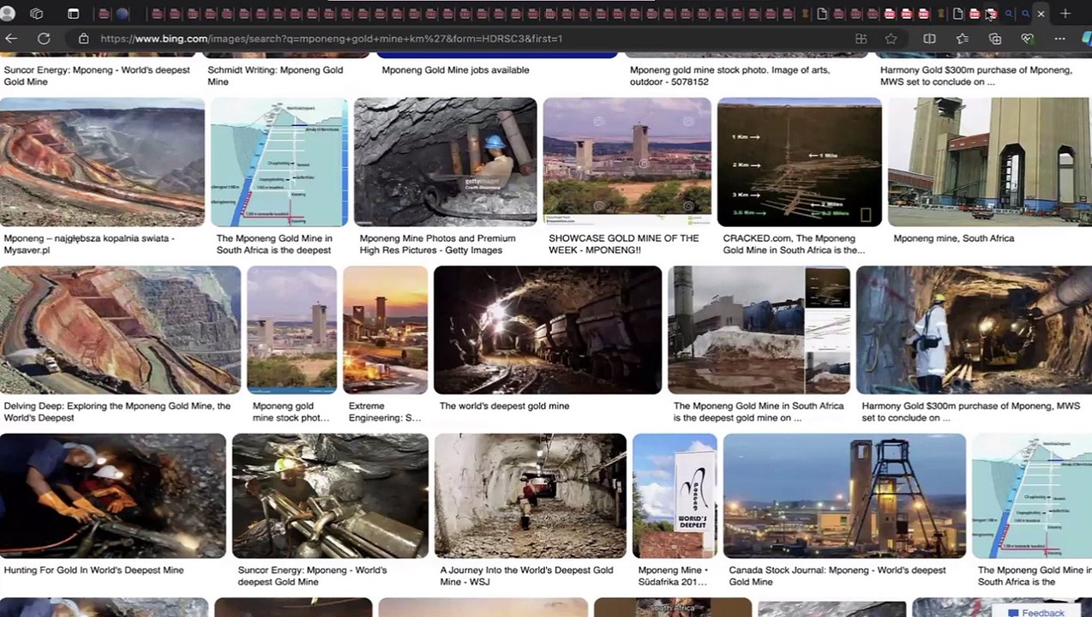View site information lock icon
Image resolution: width=1092 pixels, height=617 pixels.
[83, 39]
